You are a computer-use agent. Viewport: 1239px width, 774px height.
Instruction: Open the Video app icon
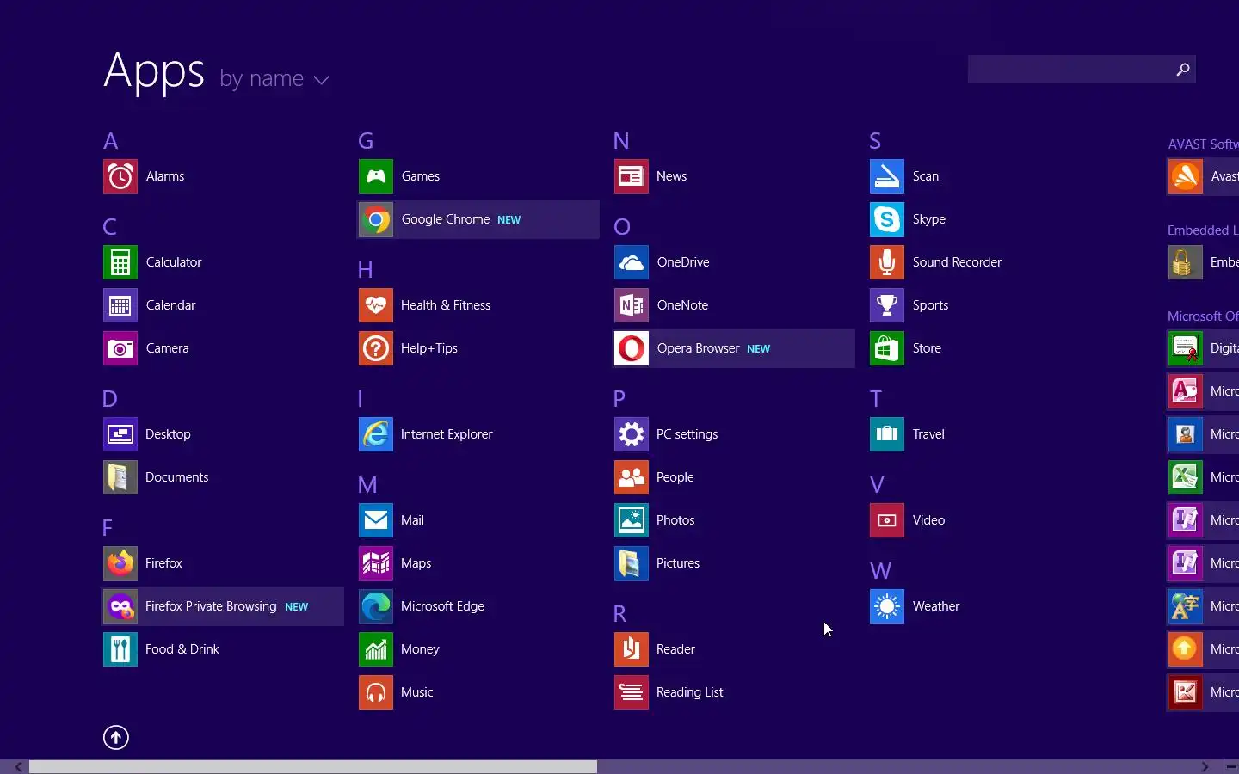[x=887, y=520]
